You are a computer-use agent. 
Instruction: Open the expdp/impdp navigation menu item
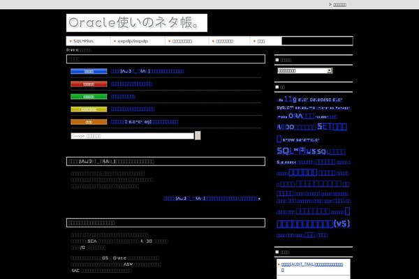(138, 41)
